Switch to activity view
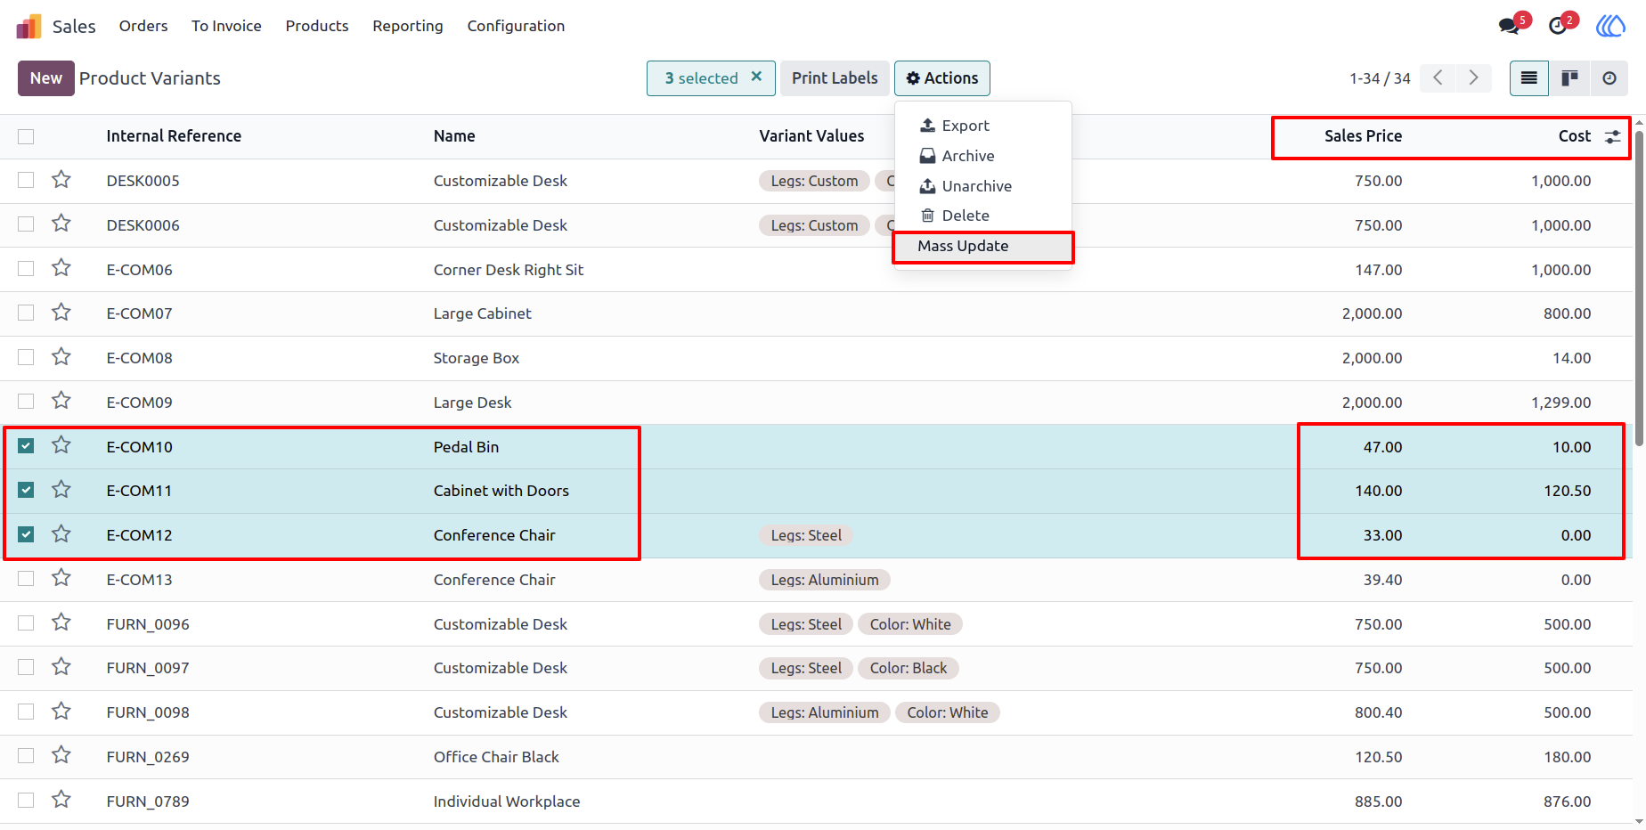 [1609, 78]
